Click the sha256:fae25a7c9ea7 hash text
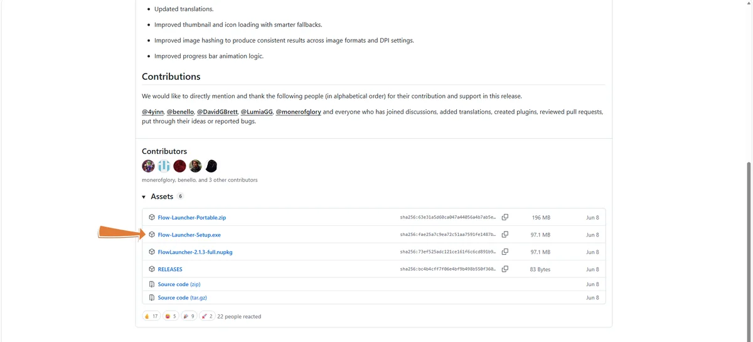 coord(448,235)
